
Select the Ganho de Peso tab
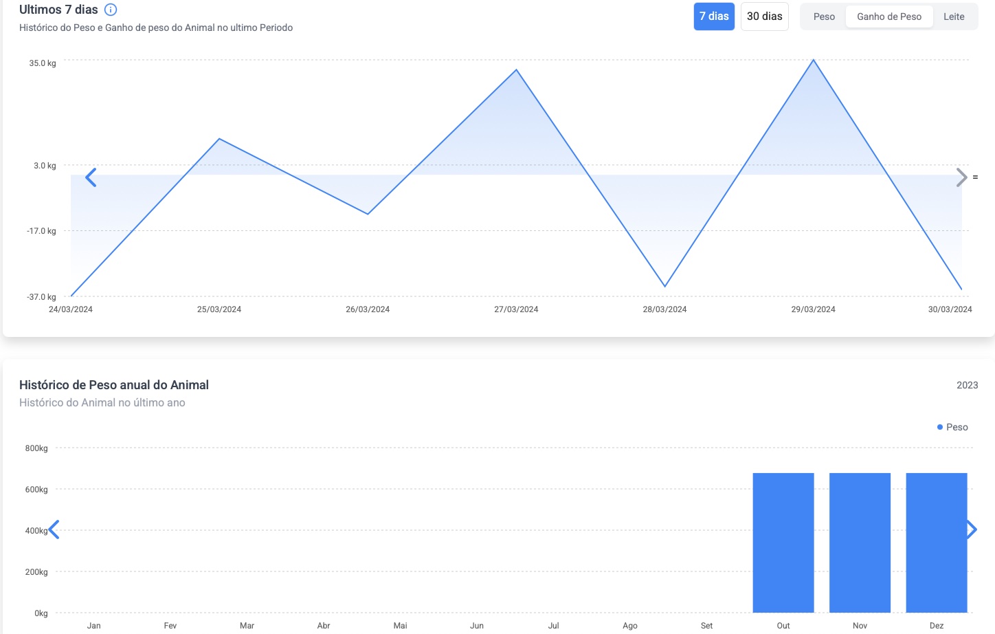tap(889, 17)
